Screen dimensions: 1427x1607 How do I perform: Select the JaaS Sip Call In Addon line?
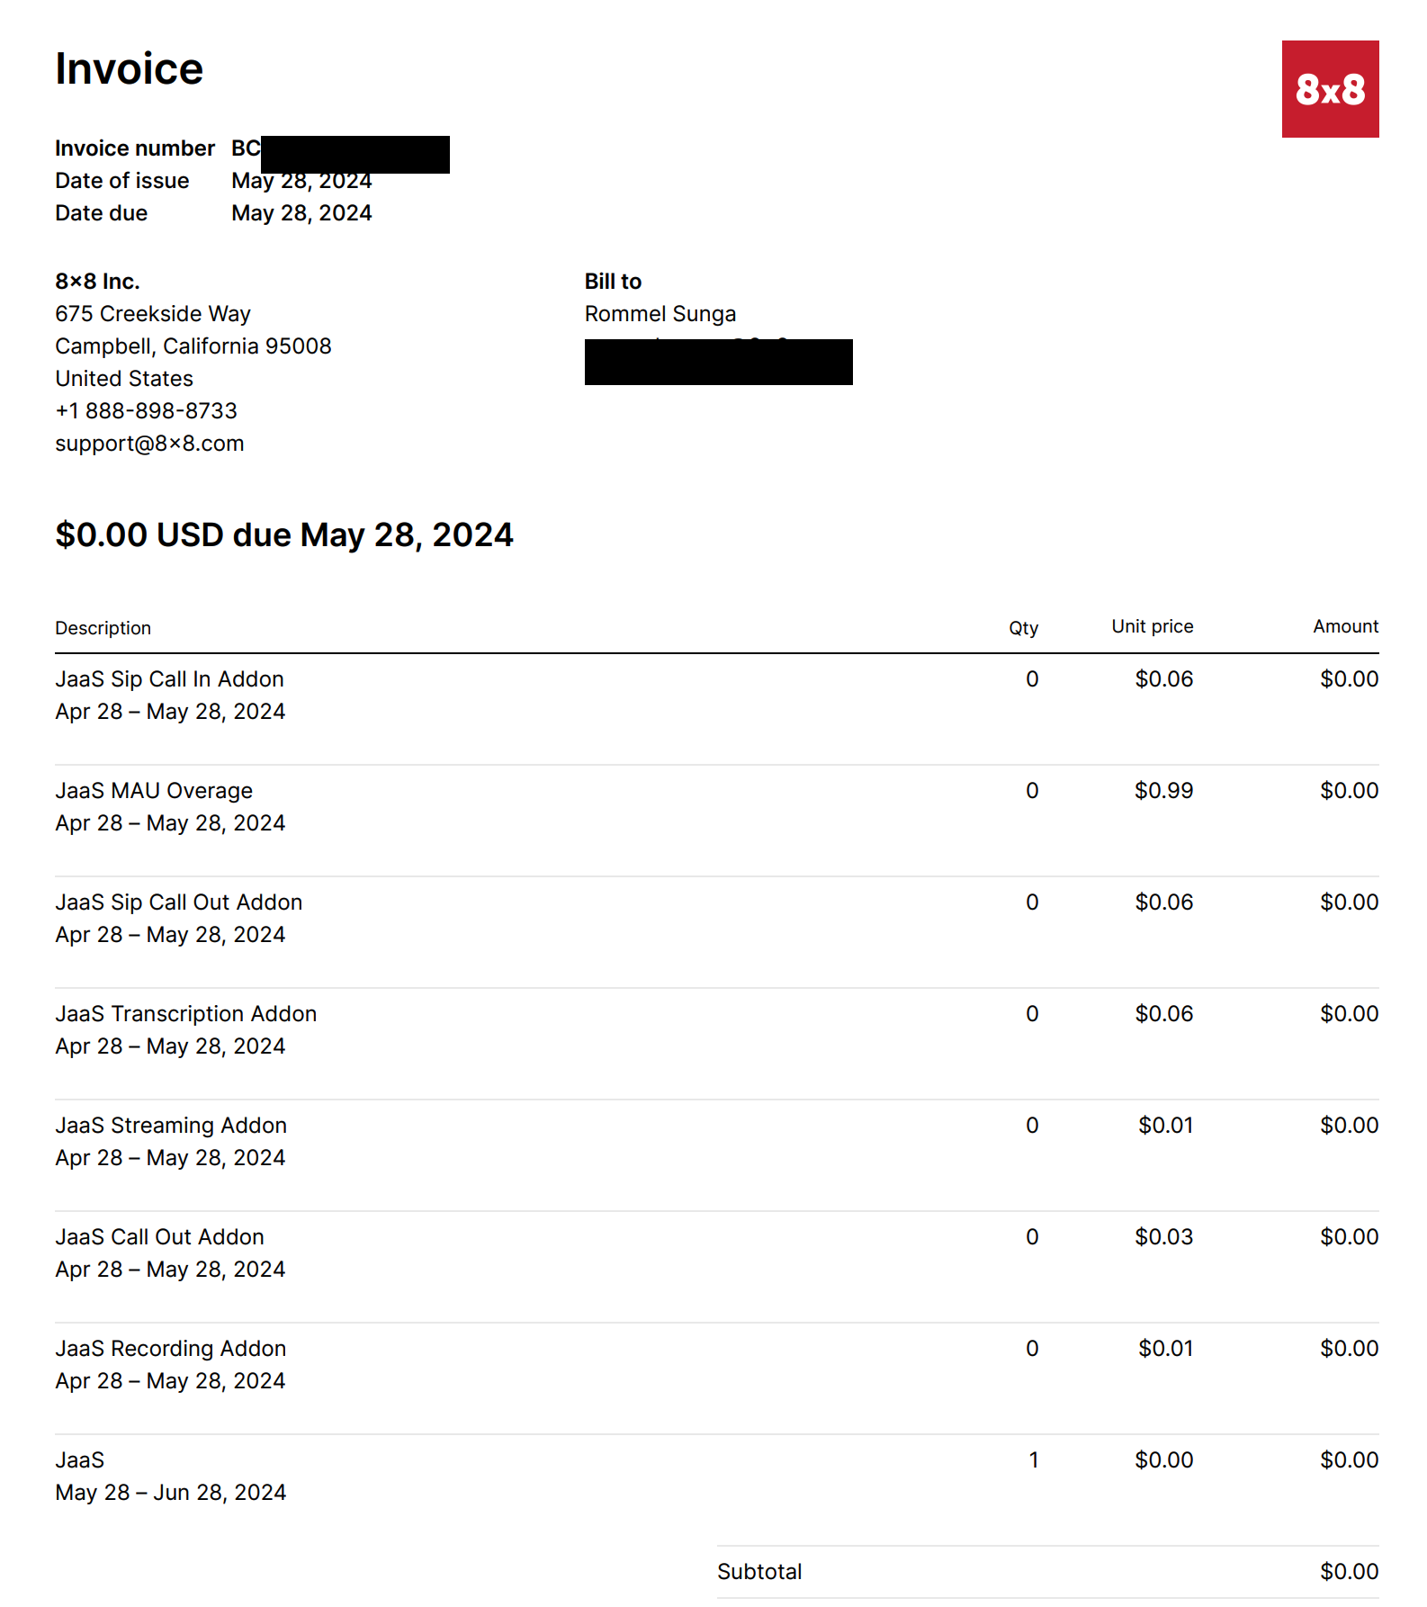coord(169,679)
